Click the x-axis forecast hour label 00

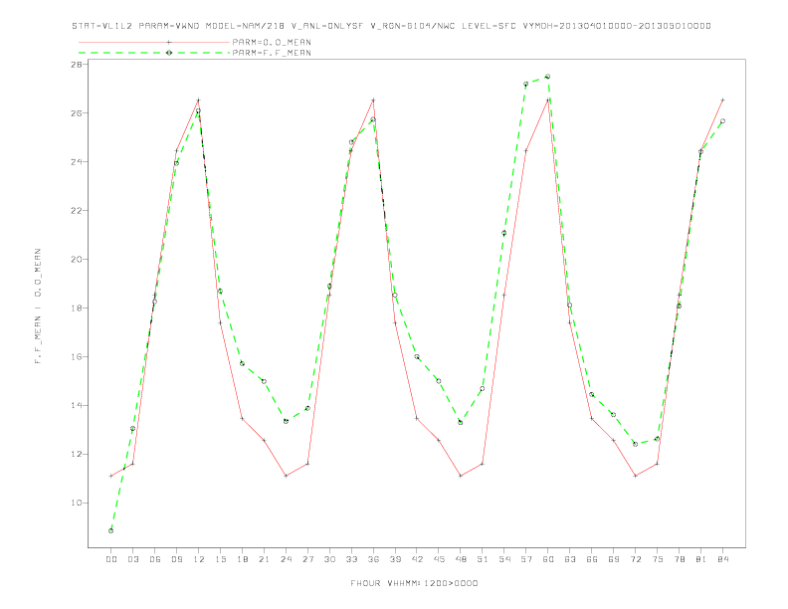click(x=111, y=559)
